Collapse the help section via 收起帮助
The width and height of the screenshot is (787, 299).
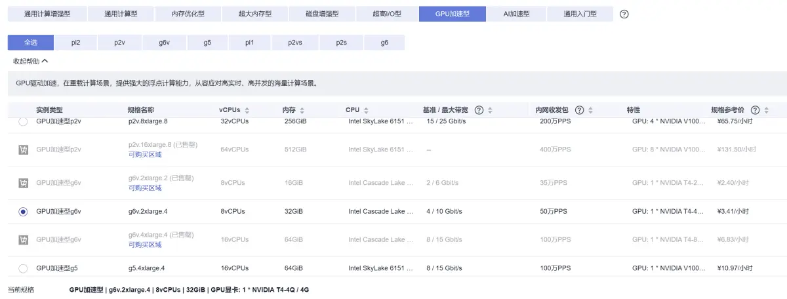[31, 61]
